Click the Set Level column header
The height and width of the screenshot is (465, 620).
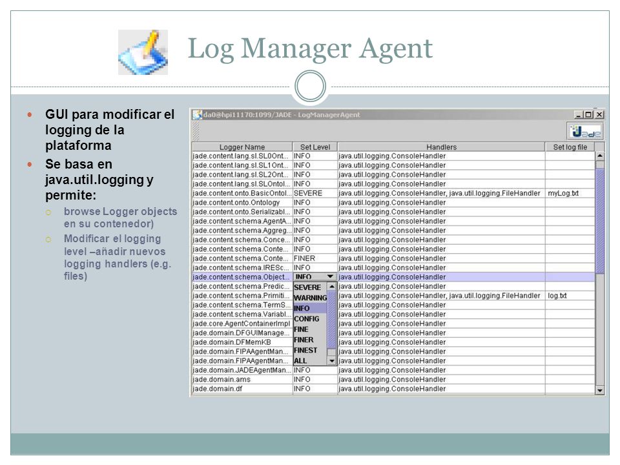coord(315,147)
